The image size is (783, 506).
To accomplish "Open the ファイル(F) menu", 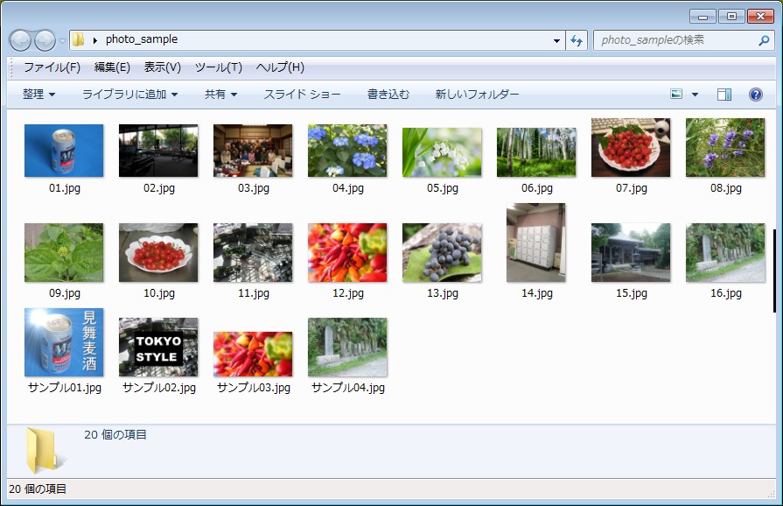I will pos(52,67).
